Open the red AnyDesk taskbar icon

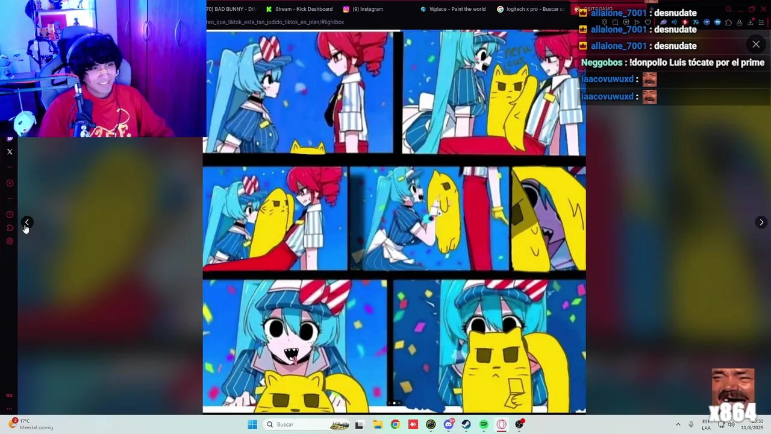(413, 424)
